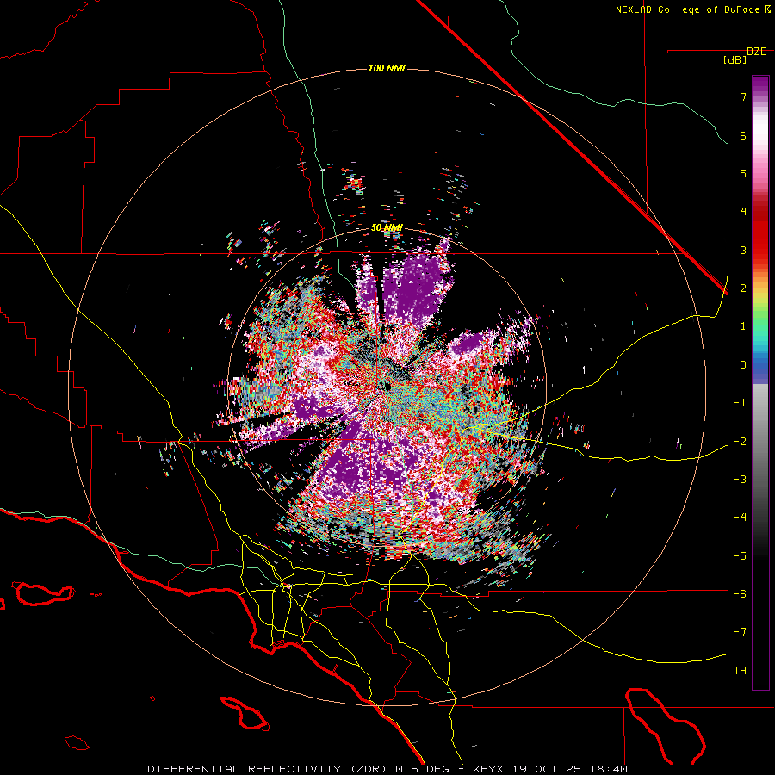Image resolution: width=775 pixels, height=775 pixels.
Task: Click the 18:40 timestamp in the caption
Action: 611,769
